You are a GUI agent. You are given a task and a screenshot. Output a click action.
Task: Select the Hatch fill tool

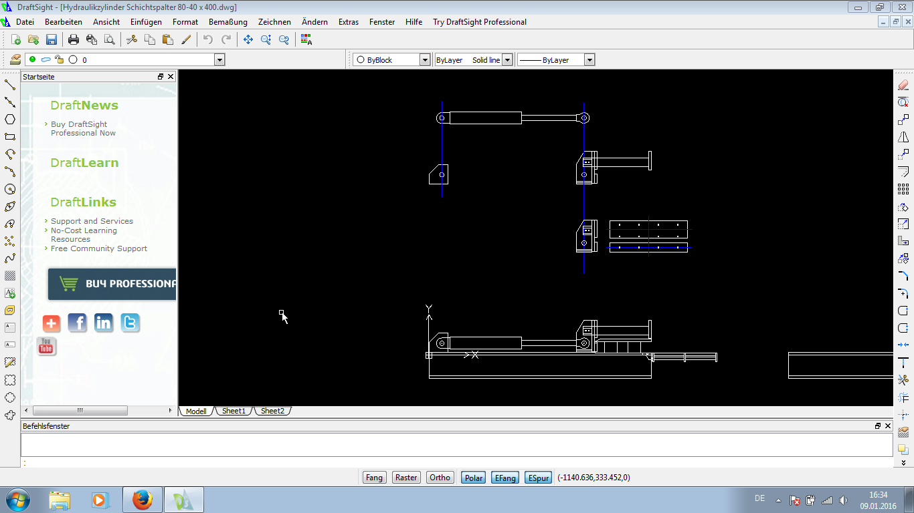click(x=10, y=276)
